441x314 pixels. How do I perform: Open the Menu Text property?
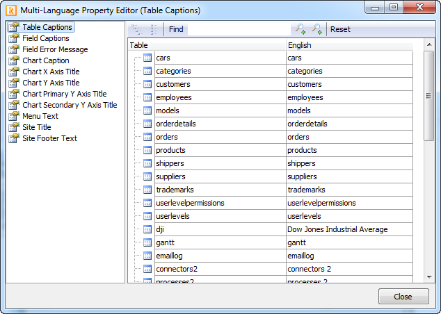click(40, 116)
